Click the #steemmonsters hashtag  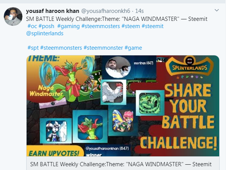click(x=61, y=48)
